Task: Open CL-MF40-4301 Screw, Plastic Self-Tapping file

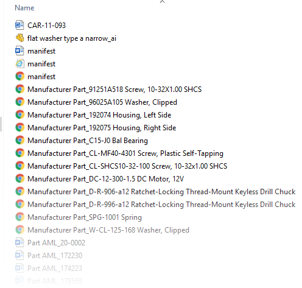Action: pos(125,153)
